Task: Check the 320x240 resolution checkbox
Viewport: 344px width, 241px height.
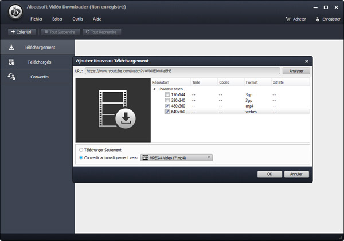Action: coord(167,100)
